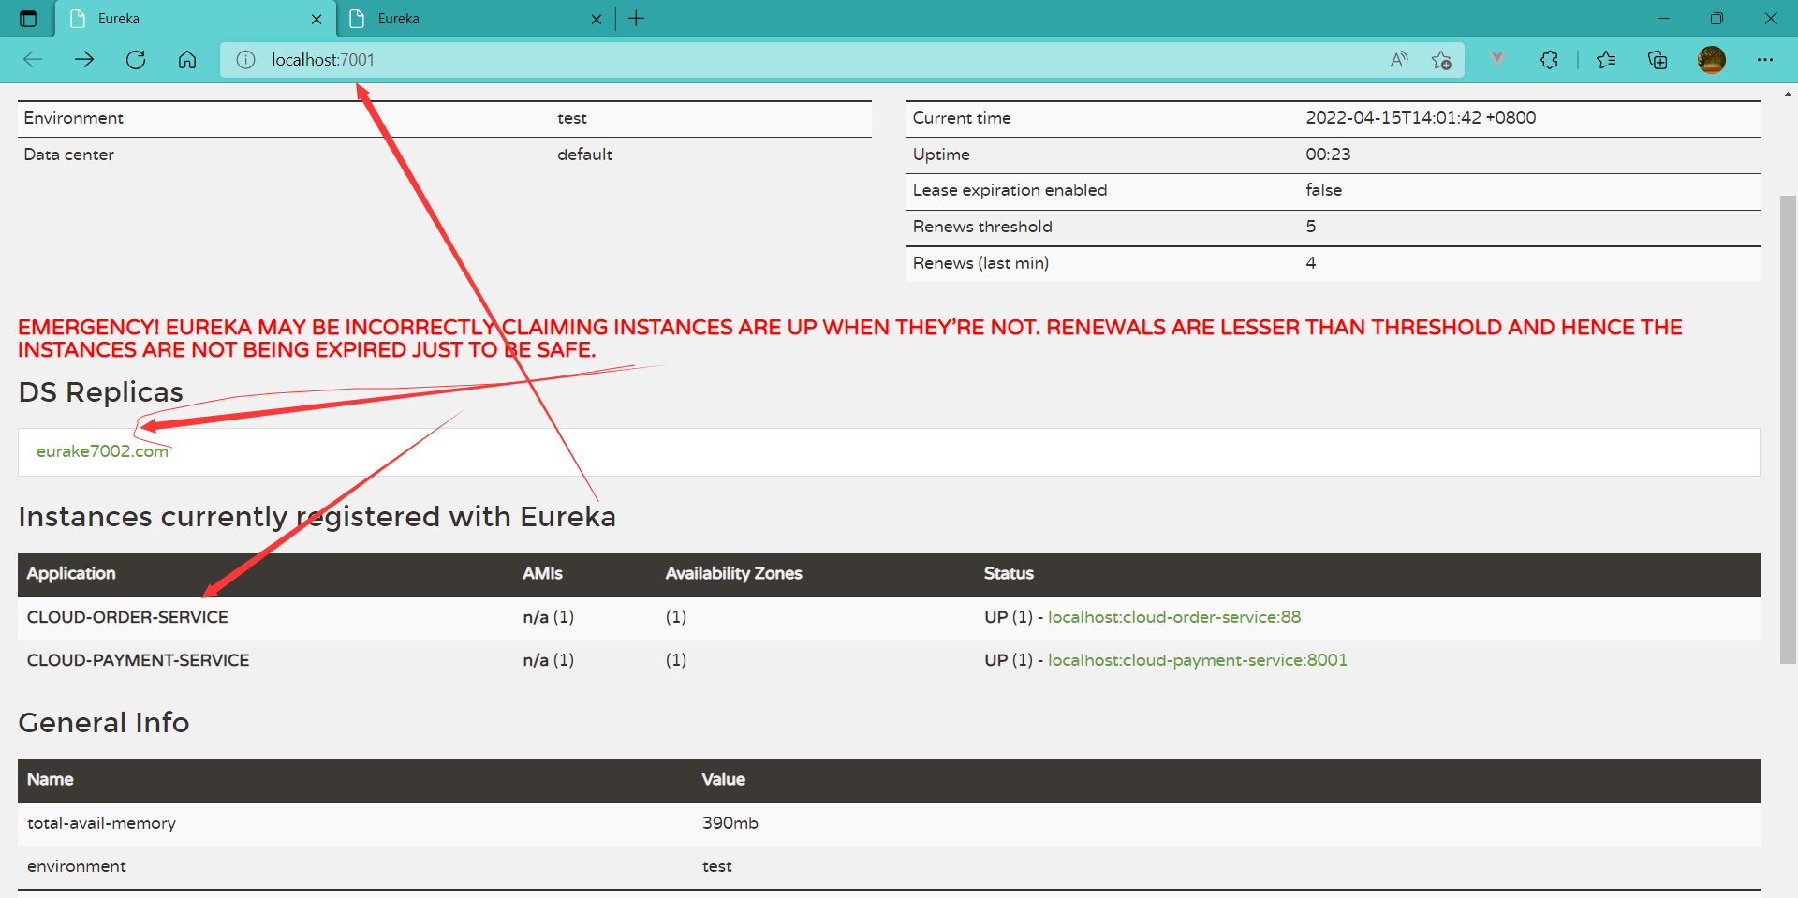Viewport: 1798px width, 898px height.
Task: Click the scrollbar up arrow
Action: 1788,94
